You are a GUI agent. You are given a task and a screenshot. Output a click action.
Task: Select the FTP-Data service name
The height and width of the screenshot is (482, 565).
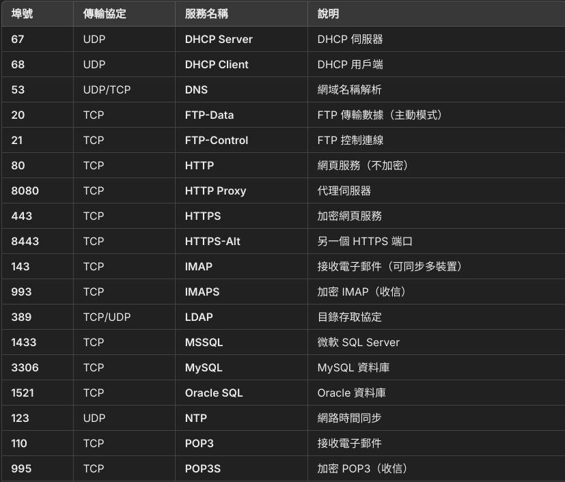click(x=209, y=115)
